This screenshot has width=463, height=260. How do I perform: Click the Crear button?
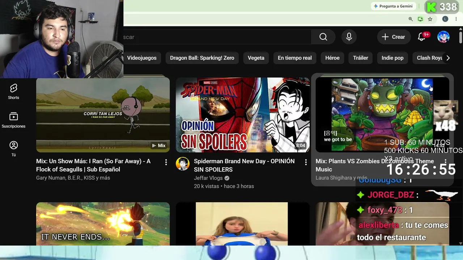coord(393,37)
